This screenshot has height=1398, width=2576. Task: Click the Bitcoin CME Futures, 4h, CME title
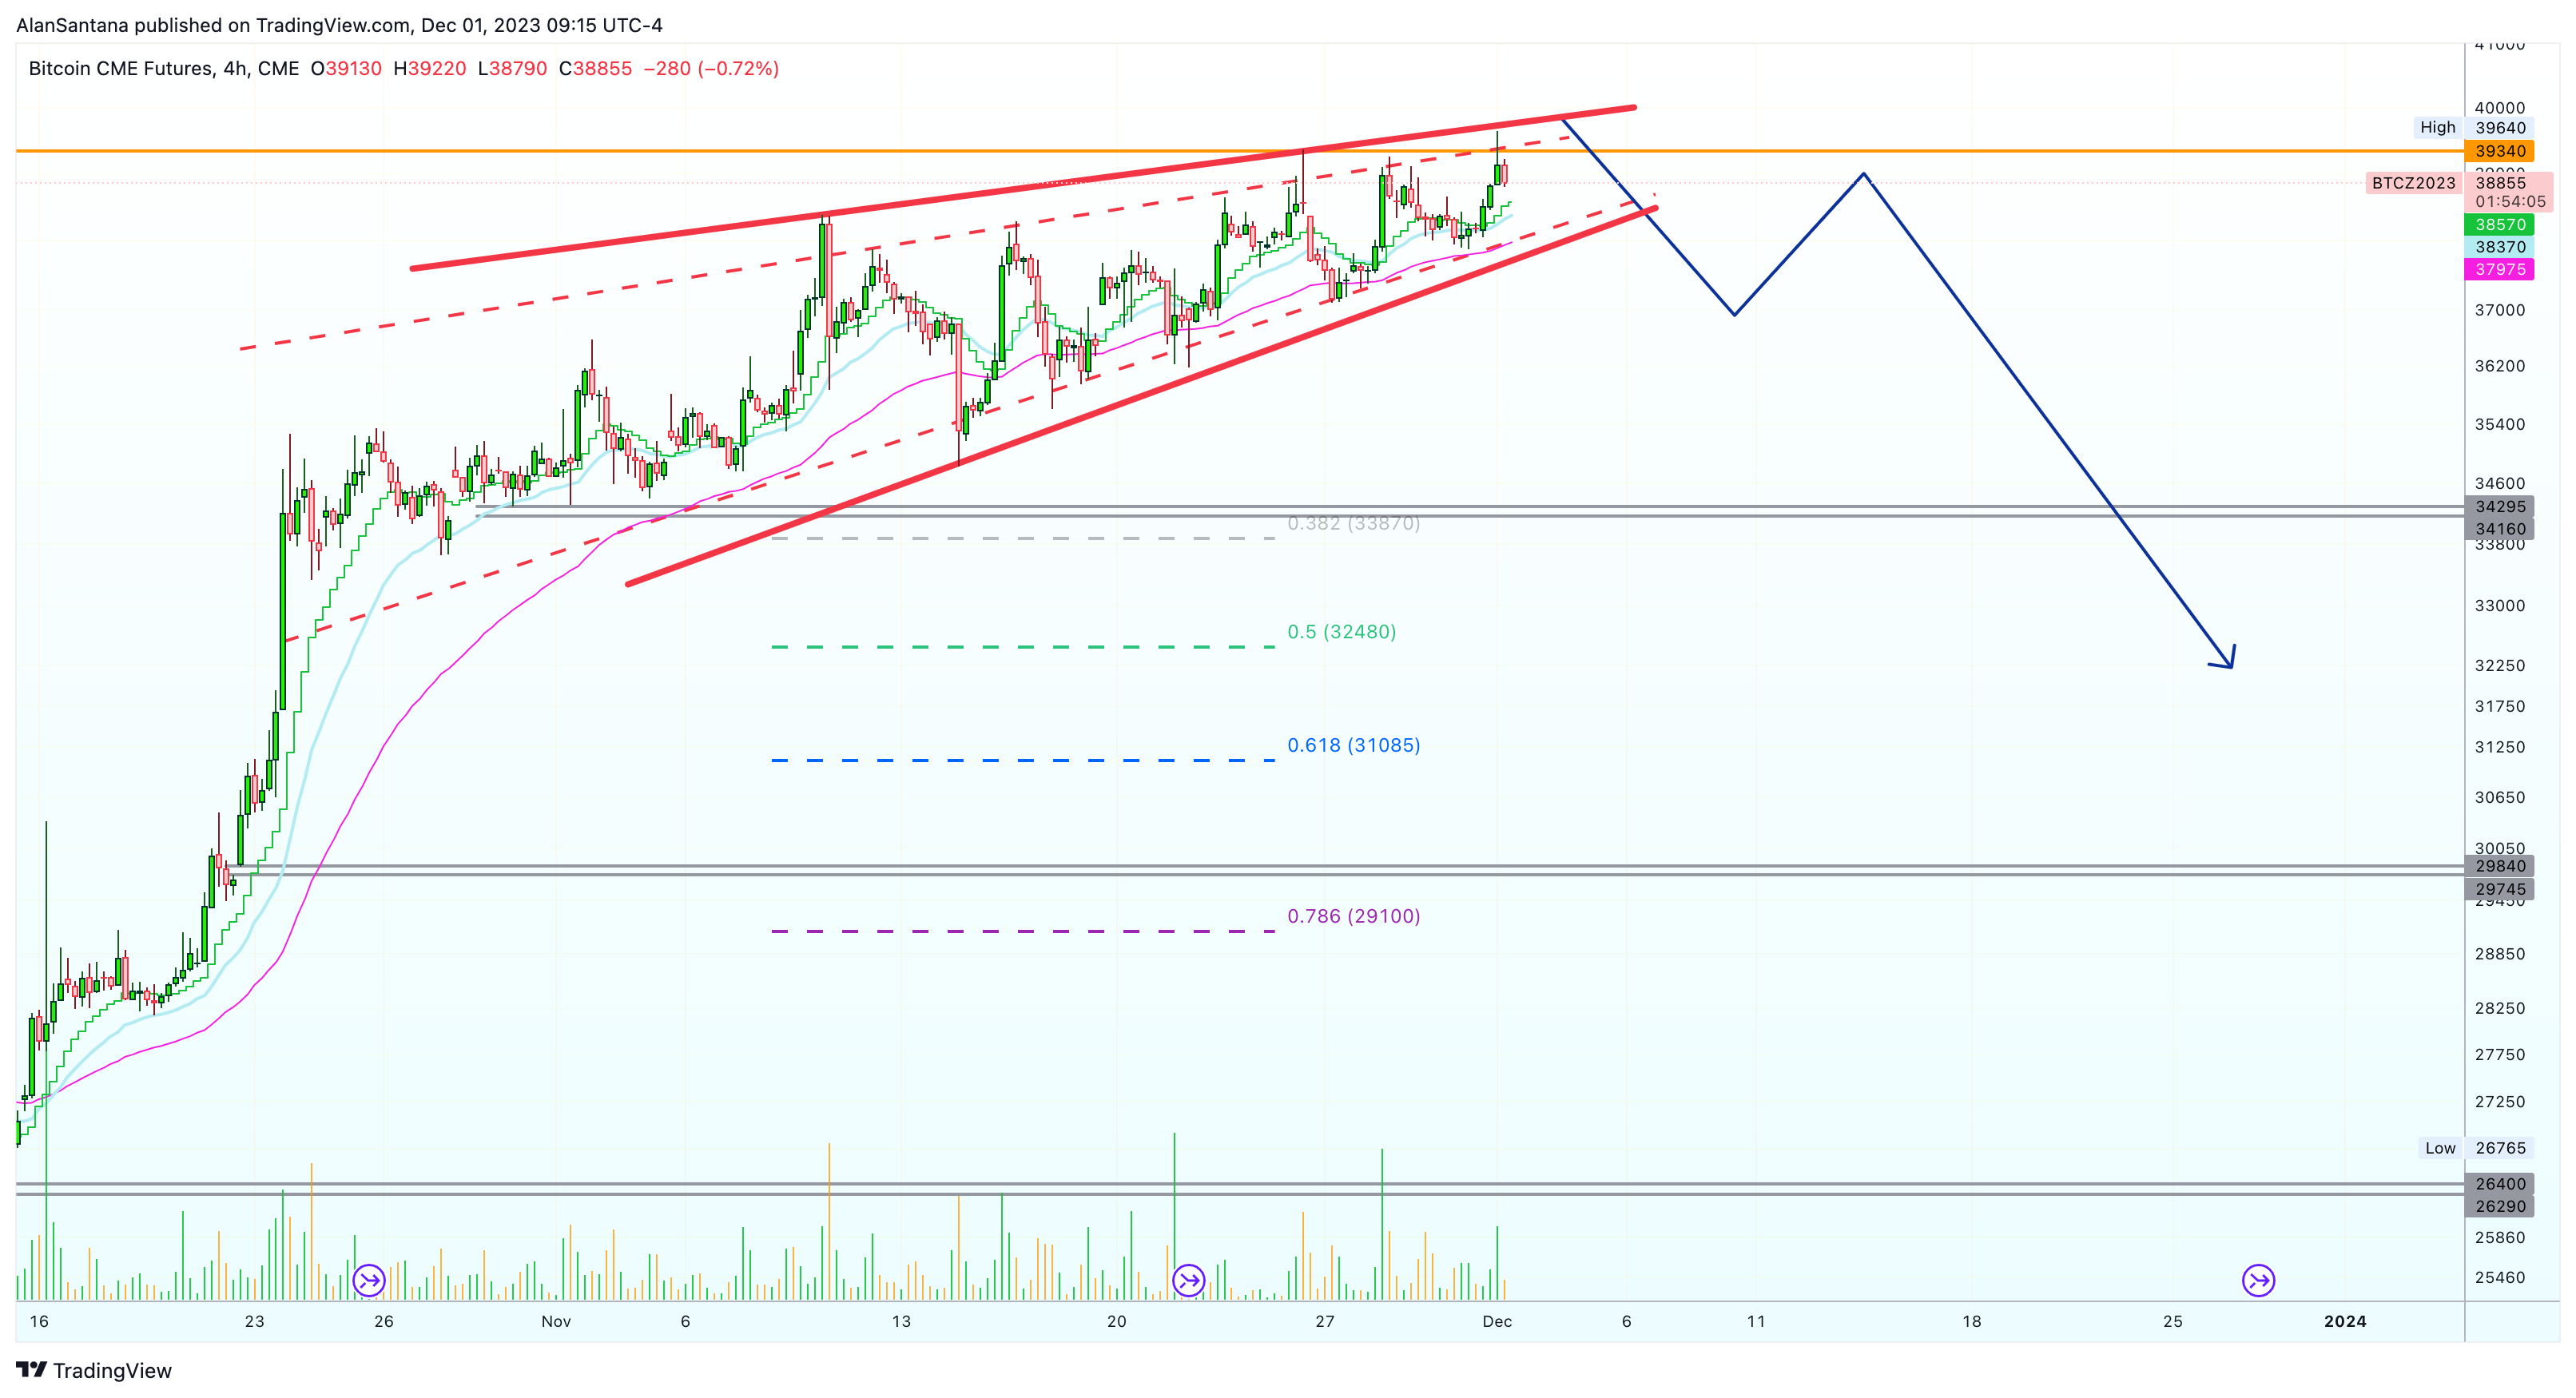(164, 69)
